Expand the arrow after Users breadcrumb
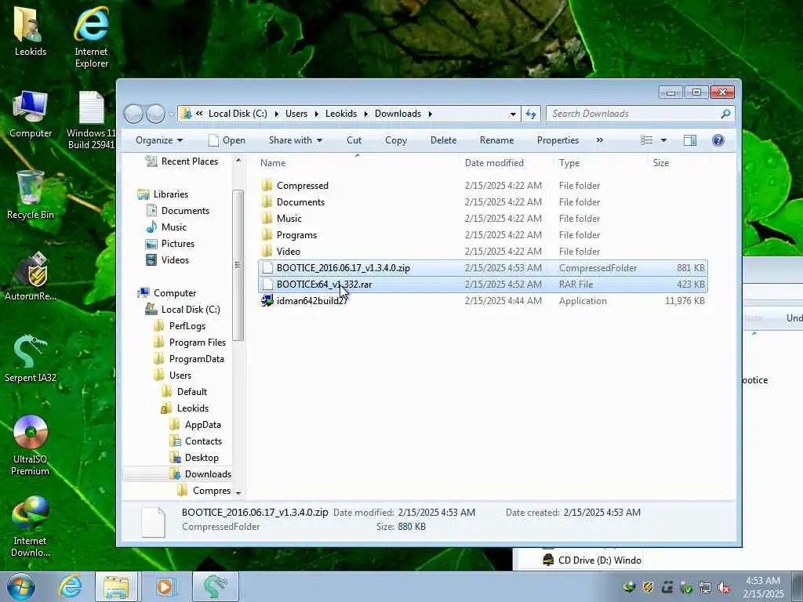The height and width of the screenshot is (602, 803). pyautogui.click(x=317, y=114)
